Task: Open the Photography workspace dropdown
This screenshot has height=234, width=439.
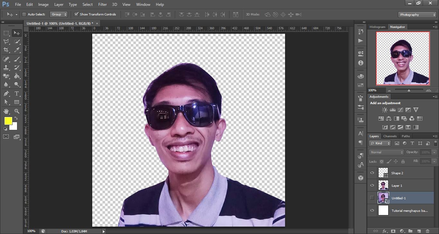Action: 417,14
